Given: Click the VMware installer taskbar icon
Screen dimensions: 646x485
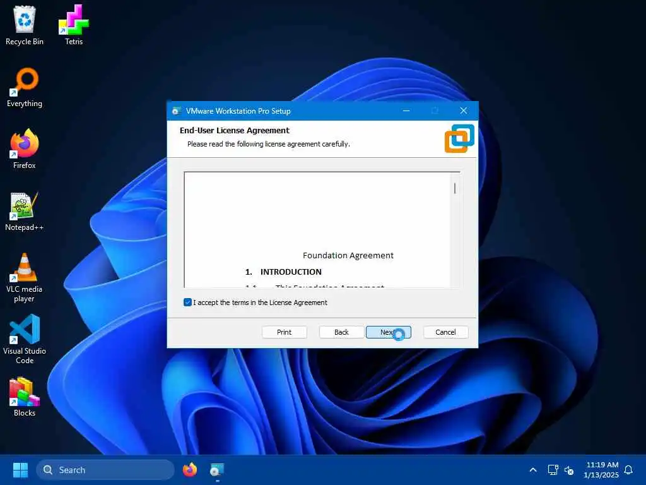Looking at the screenshot, I should [x=217, y=470].
